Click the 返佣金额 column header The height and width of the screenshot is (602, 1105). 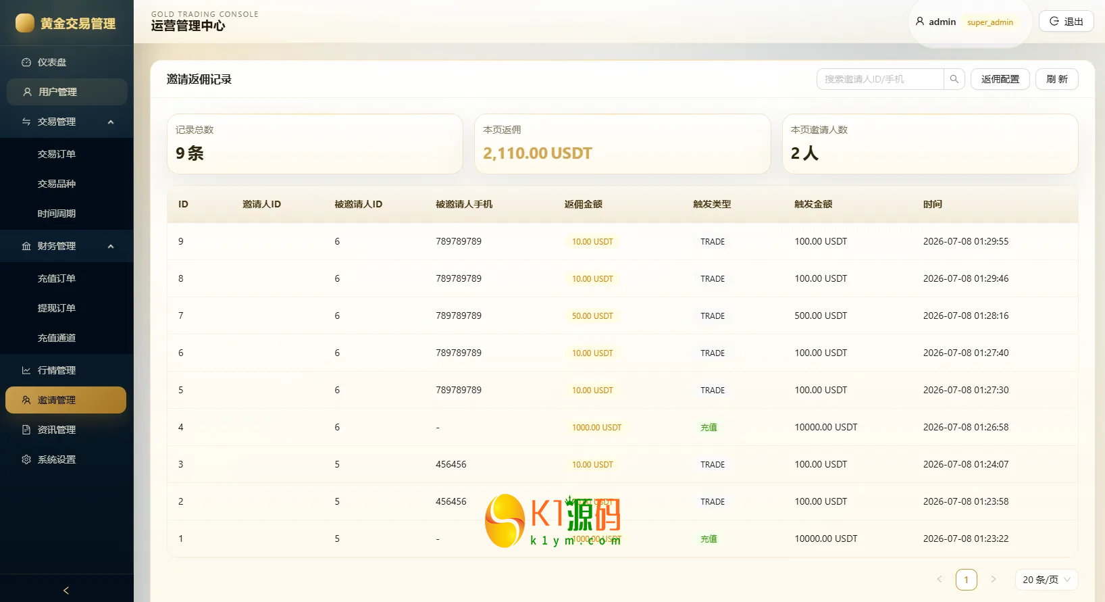point(584,204)
